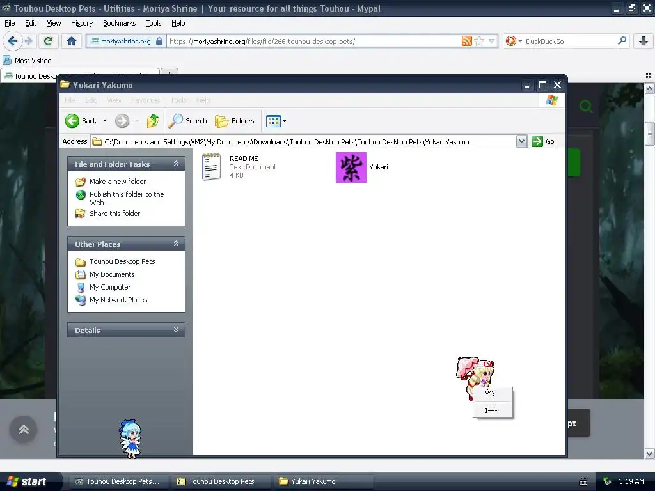Bookmark page with the star icon

[x=480, y=41]
